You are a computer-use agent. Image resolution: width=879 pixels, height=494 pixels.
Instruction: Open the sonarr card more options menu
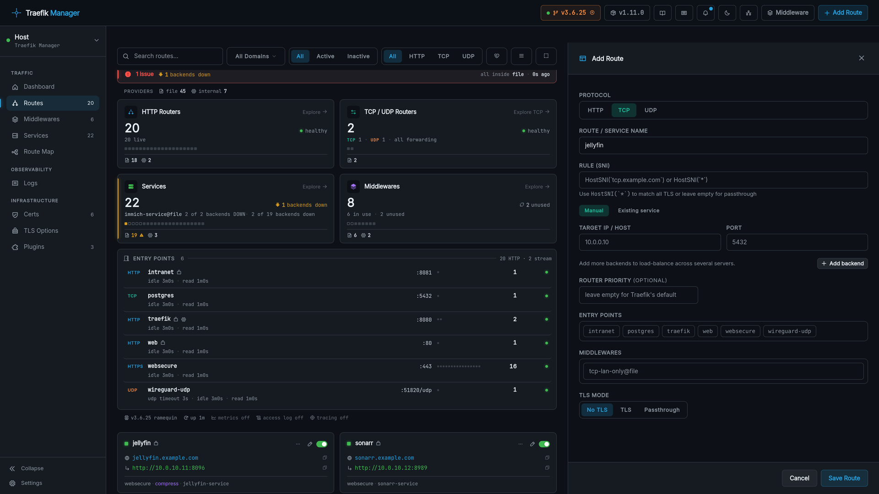[521, 444]
